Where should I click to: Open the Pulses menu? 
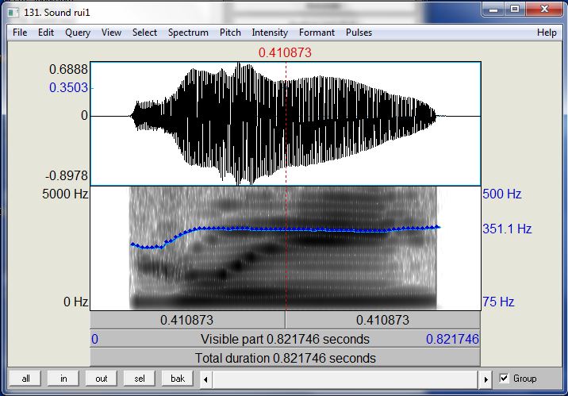pyautogui.click(x=359, y=33)
